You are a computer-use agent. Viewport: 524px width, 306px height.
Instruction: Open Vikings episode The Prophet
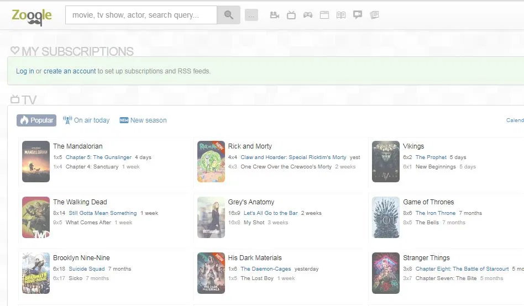tap(431, 157)
